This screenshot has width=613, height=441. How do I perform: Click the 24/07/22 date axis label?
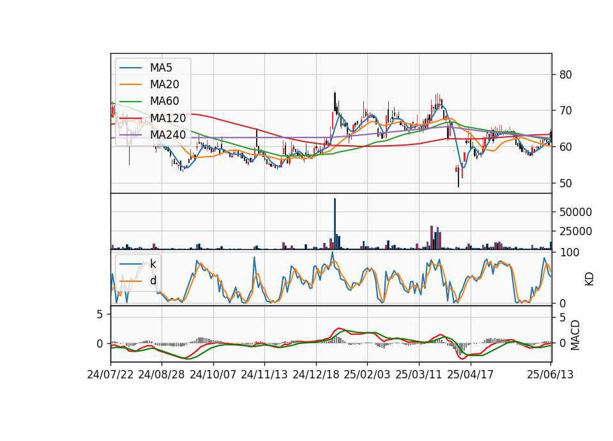pyautogui.click(x=110, y=375)
